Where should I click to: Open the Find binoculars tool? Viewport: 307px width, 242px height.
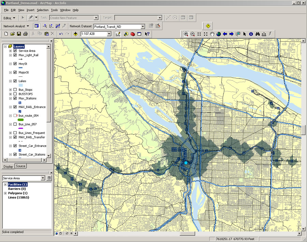coord(258,34)
